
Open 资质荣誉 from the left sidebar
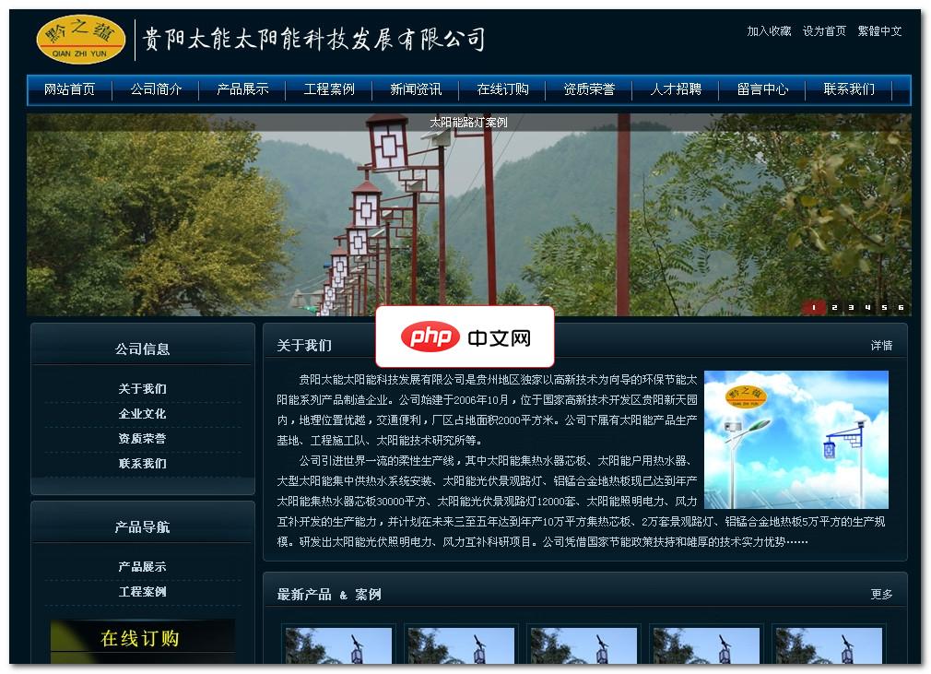coord(143,440)
